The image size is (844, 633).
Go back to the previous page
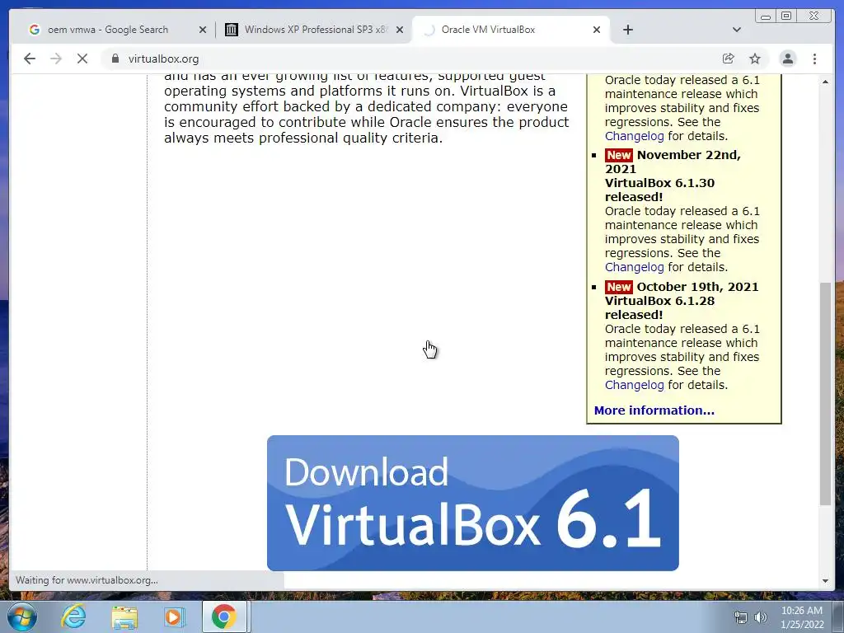coord(30,59)
